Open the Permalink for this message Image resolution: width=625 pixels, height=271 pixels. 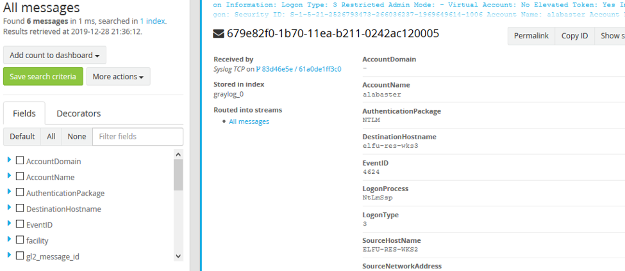531,36
